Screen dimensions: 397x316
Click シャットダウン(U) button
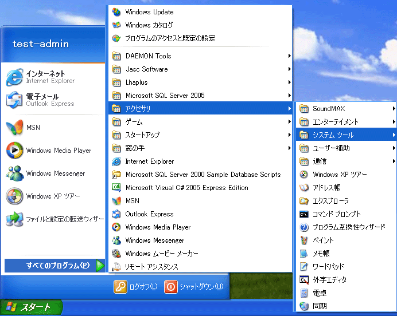(194, 287)
